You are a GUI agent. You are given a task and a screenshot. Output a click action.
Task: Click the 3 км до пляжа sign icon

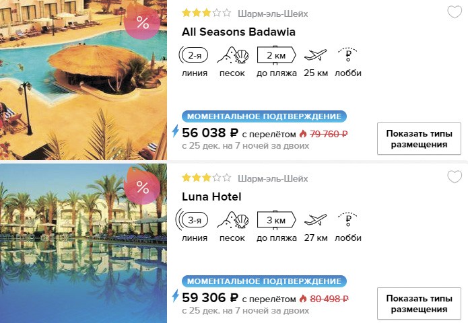(276, 220)
